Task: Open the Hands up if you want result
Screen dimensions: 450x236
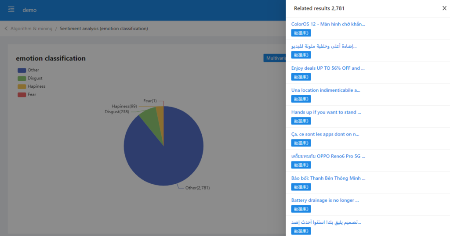Action: [326, 112]
